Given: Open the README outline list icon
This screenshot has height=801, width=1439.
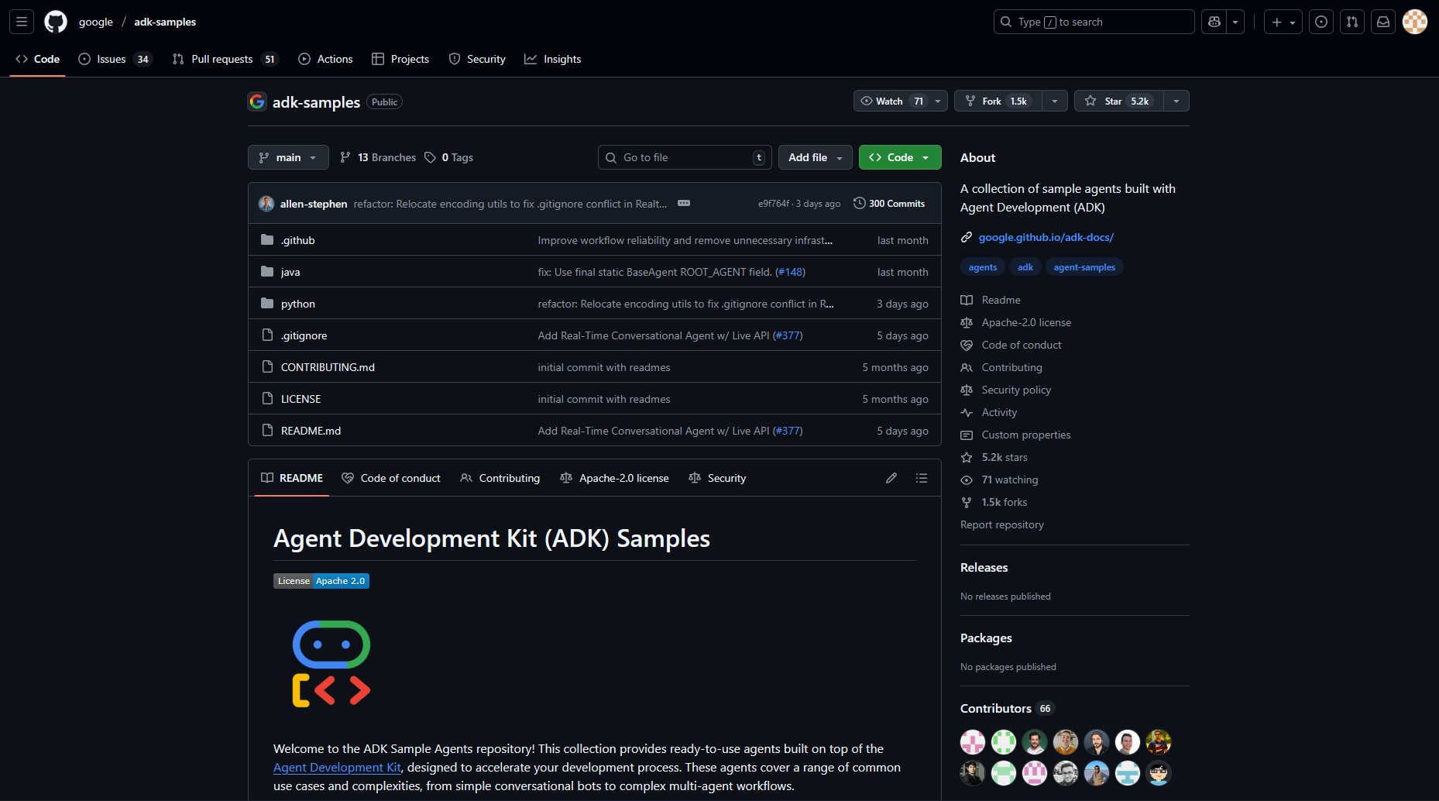Looking at the screenshot, I should click(x=922, y=478).
